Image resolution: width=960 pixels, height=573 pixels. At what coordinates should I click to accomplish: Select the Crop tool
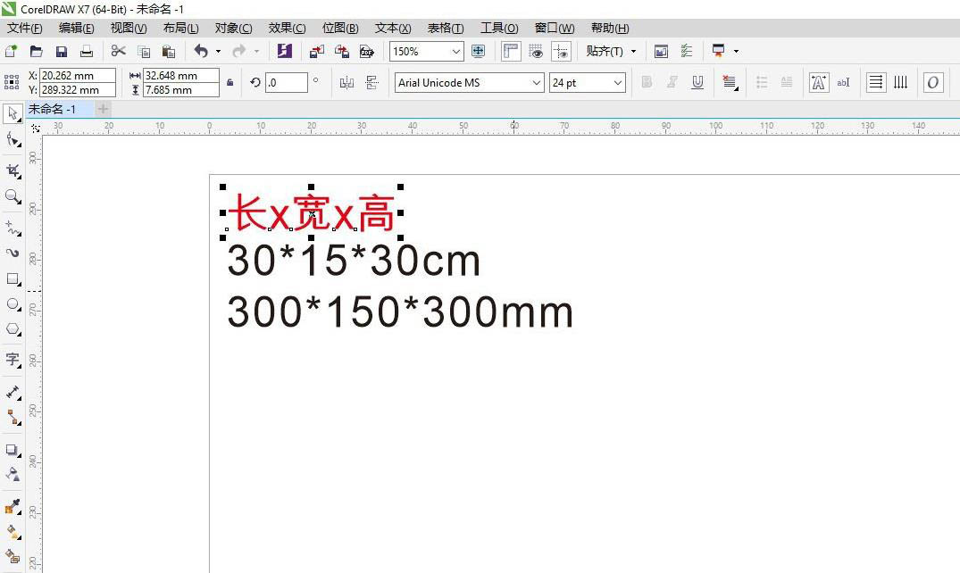tap(13, 170)
